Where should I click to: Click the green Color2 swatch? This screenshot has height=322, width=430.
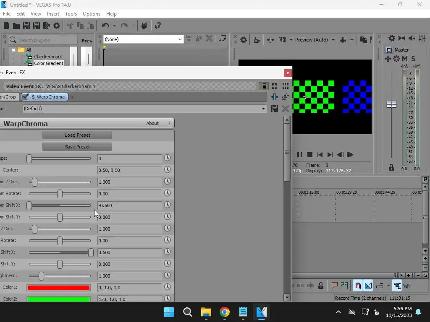point(58,299)
